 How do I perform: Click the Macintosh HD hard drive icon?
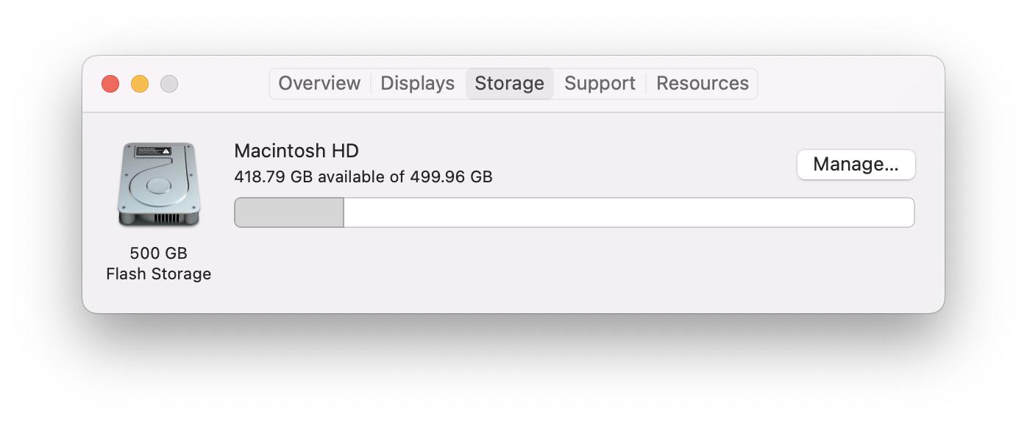point(158,185)
